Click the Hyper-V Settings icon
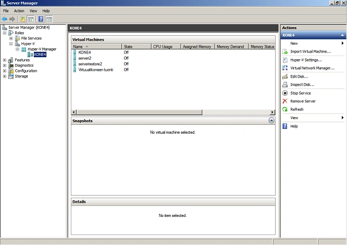The image size is (347, 245). (x=285, y=60)
